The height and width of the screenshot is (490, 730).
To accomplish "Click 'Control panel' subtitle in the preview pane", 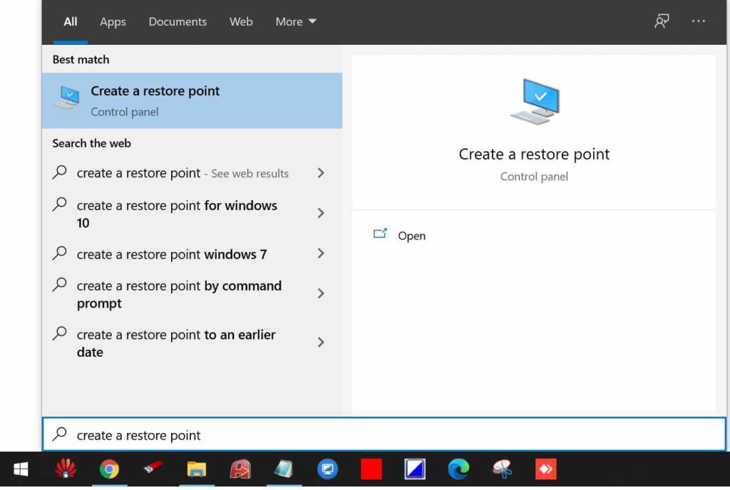I will click(534, 177).
